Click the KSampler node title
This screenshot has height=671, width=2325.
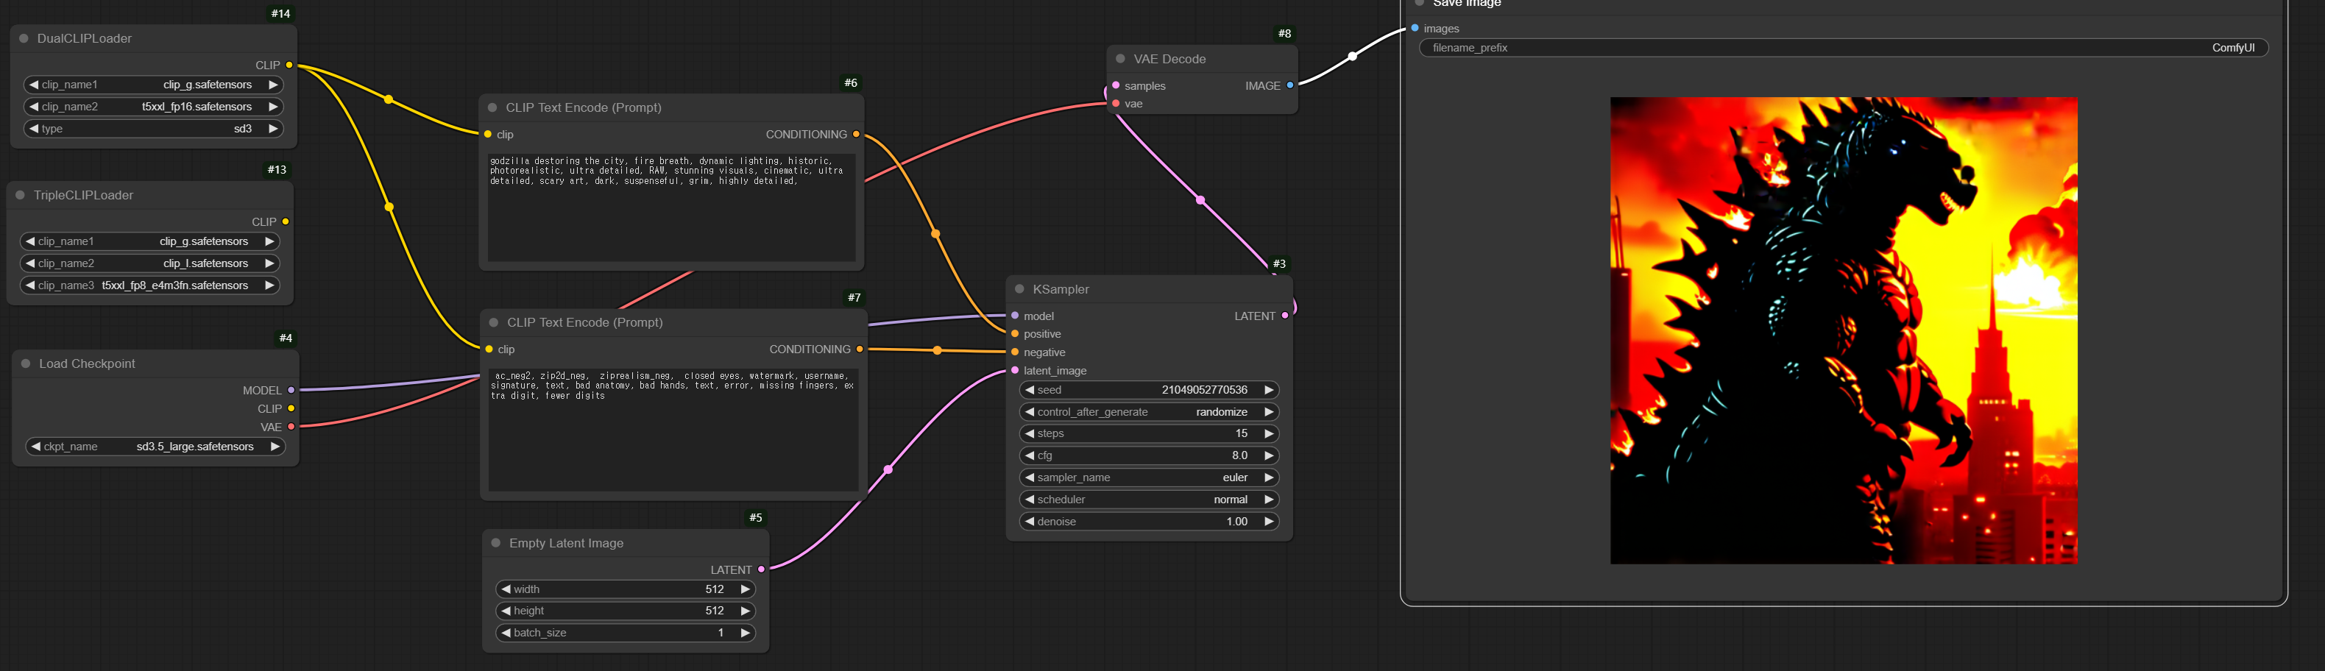click(1061, 289)
